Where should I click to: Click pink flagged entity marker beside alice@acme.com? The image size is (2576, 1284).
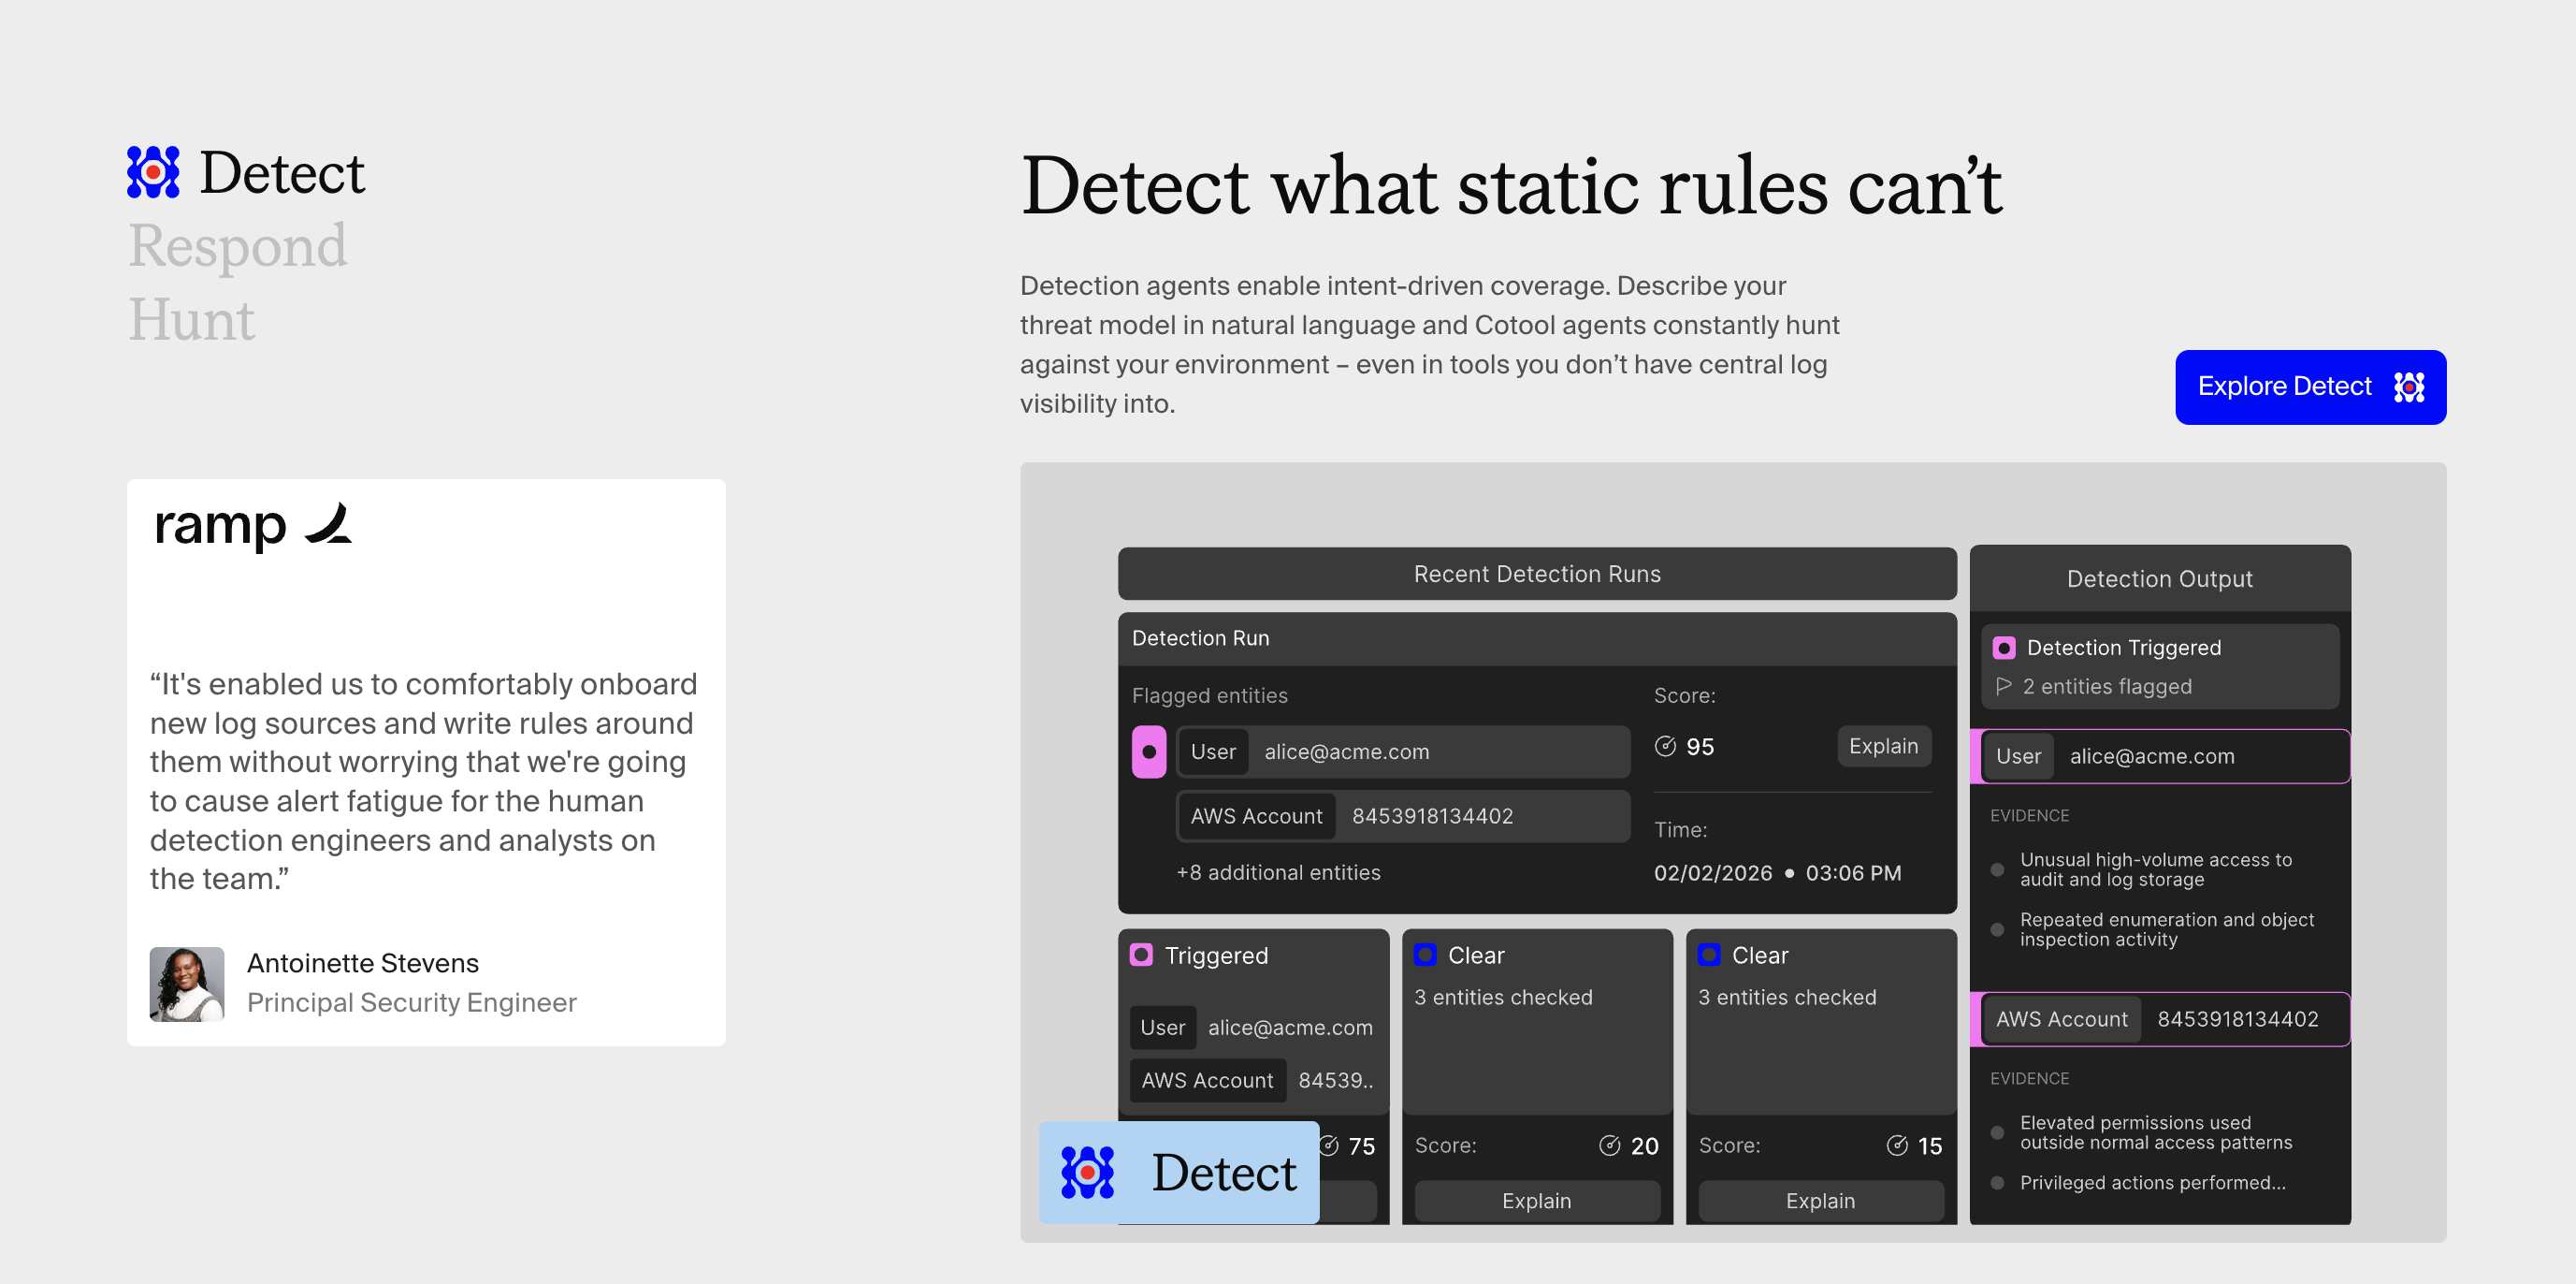1149,751
